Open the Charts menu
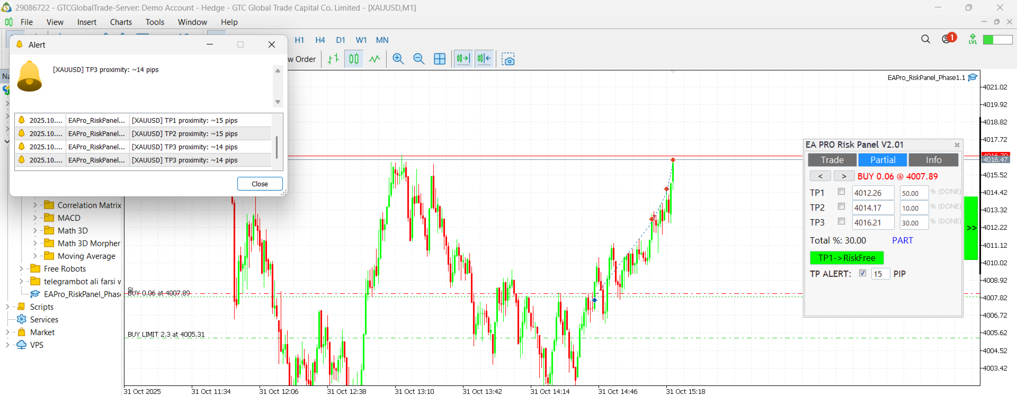Viewport: 1017px width, 396px height. coord(121,22)
